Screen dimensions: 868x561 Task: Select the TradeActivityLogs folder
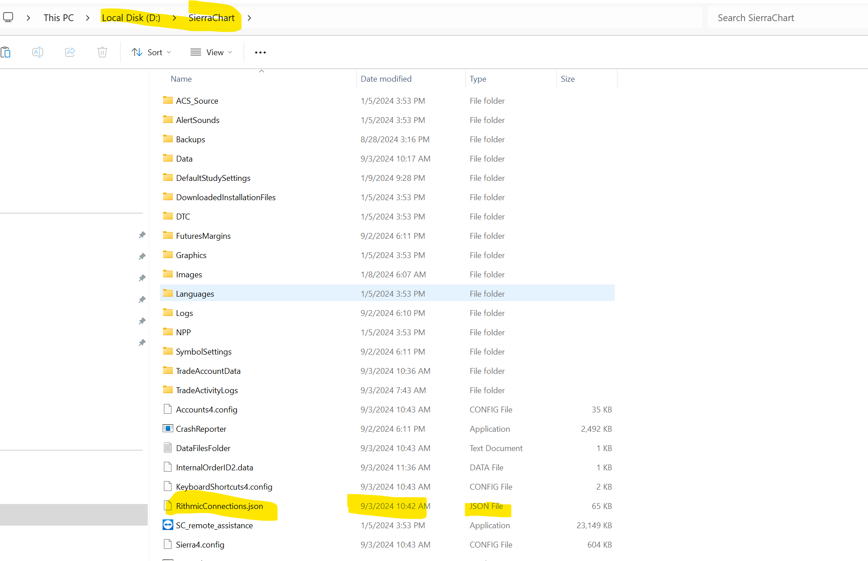pyautogui.click(x=207, y=390)
